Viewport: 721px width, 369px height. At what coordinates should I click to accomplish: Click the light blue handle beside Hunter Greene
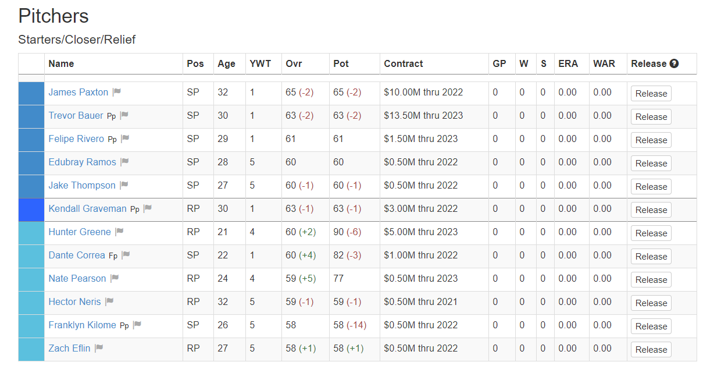[31, 233]
